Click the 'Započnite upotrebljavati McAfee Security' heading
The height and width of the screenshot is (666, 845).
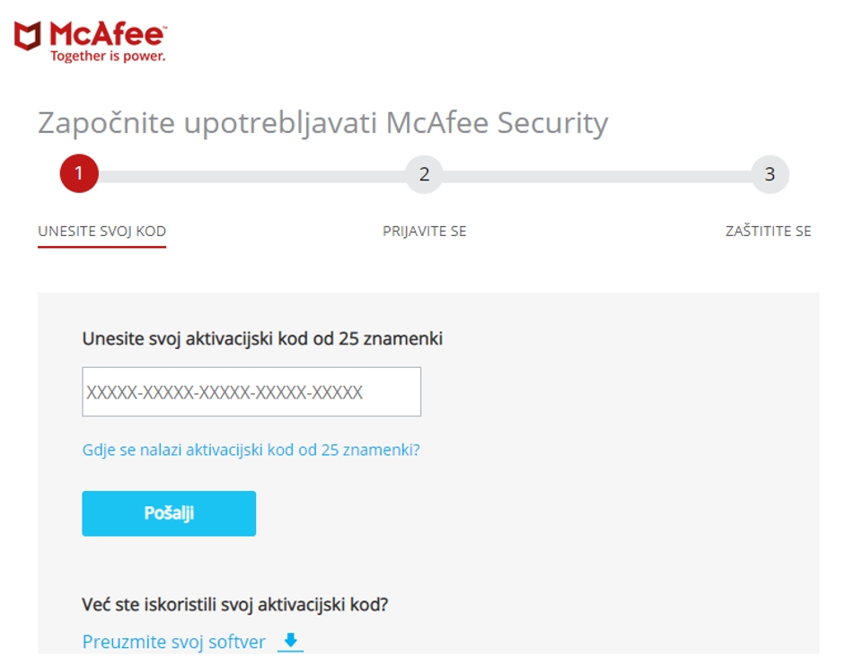pyautogui.click(x=322, y=123)
